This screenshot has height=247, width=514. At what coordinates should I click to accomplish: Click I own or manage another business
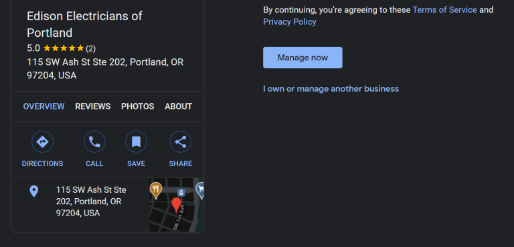click(331, 89)
